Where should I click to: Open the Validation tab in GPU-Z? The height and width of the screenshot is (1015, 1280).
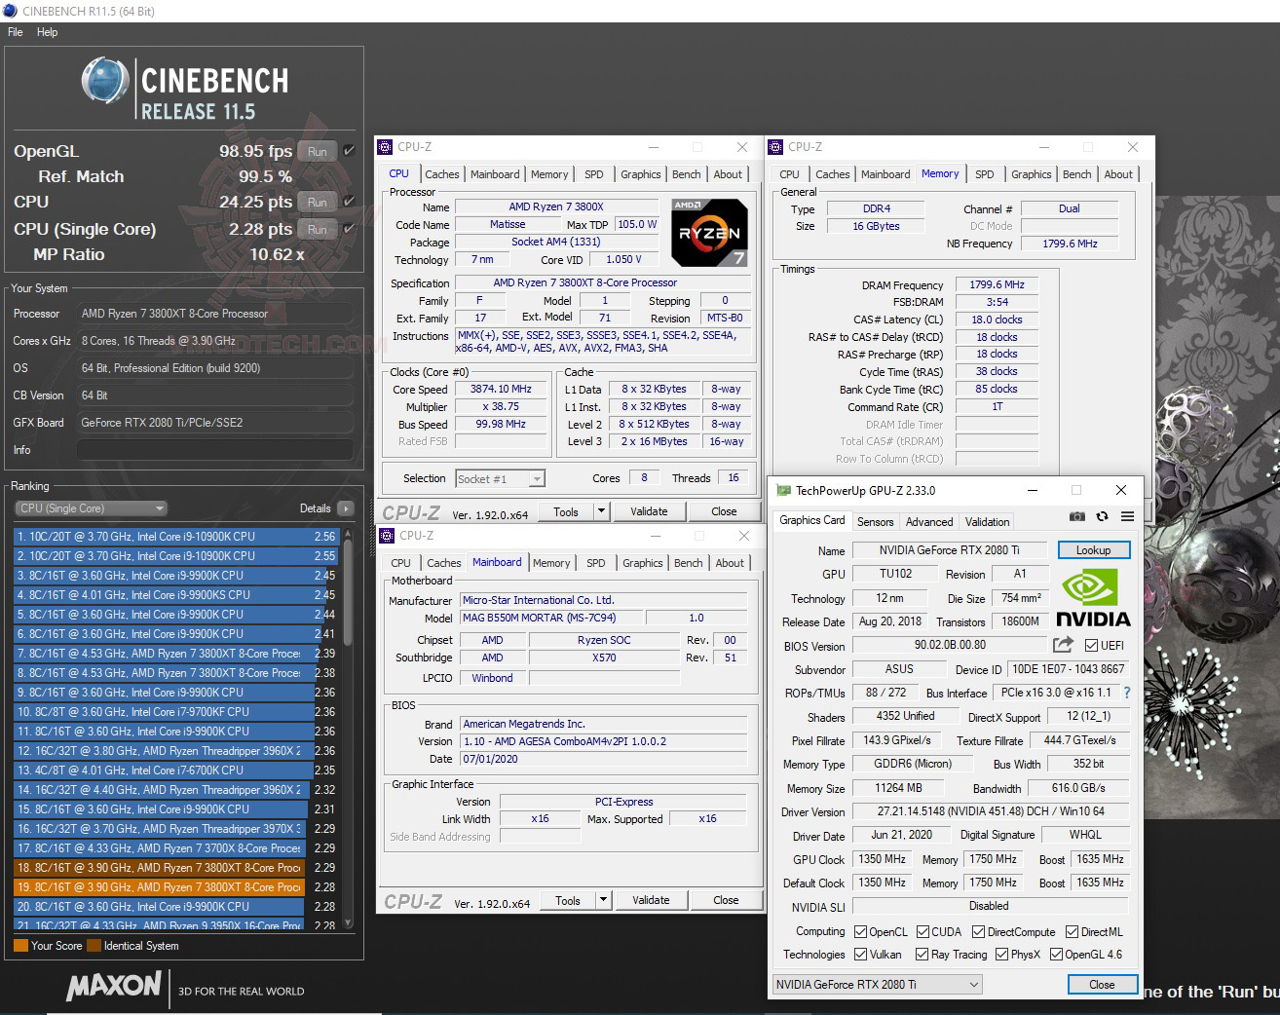(x=988, y=522)
